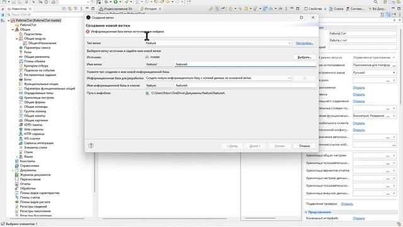The height and width of the screenshot is (227, 403).
Task: Select the ОбщегоНазначения module in the tree
Action: [42, 44]
